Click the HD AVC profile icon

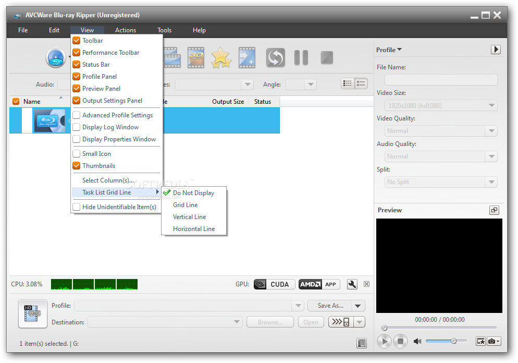point(33,314)
